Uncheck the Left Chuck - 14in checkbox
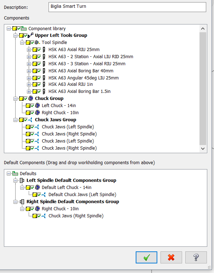This screenshot has height=273, width=214. [32, 106]
